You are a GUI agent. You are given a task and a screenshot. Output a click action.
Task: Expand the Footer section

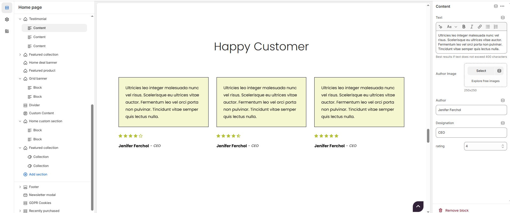click(x=20, y=187)
